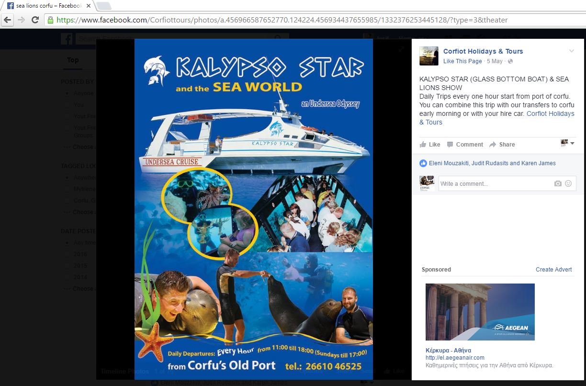Open the 'Κέρκυρα - Αθήνα' ad title

[449, 350]
